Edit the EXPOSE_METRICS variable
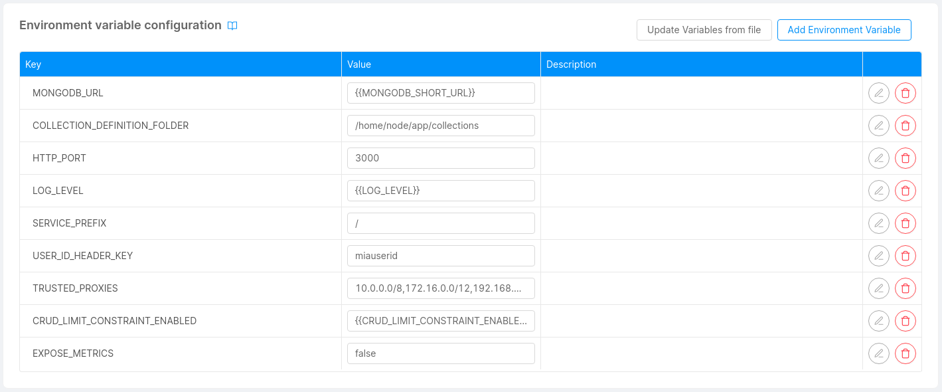Viewport: 942px width, 392px height. pos(878,353)
